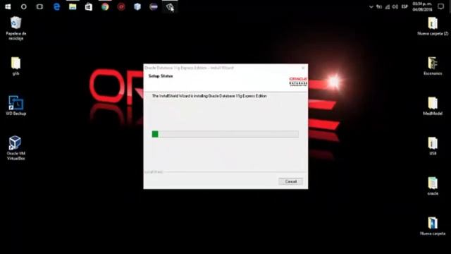
Task: Click Cancel in the Install Wizard
Action: point(290,181)
